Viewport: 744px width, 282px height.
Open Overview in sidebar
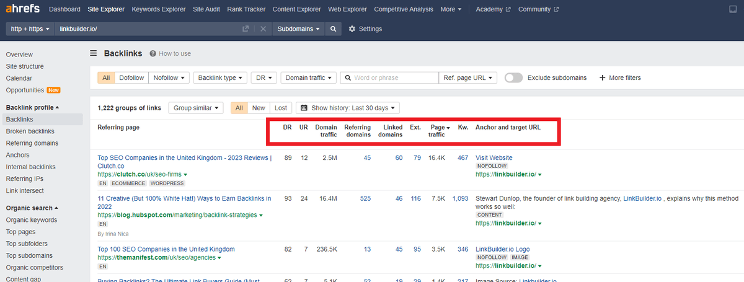click(19, 55)
